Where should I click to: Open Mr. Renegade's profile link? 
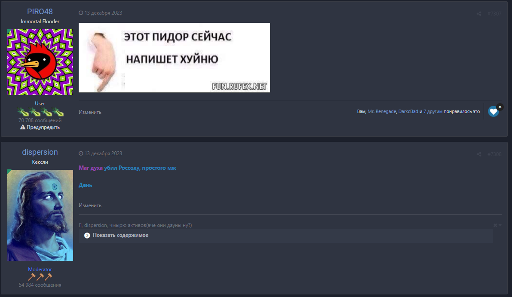[382, 111]
